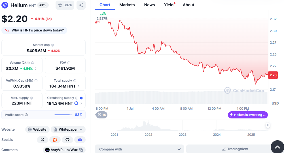Image resolution: width=284 pixels, height=153 pixels.
Task: Click the Profile score progress bar
Action: click(x=63, y=115)
